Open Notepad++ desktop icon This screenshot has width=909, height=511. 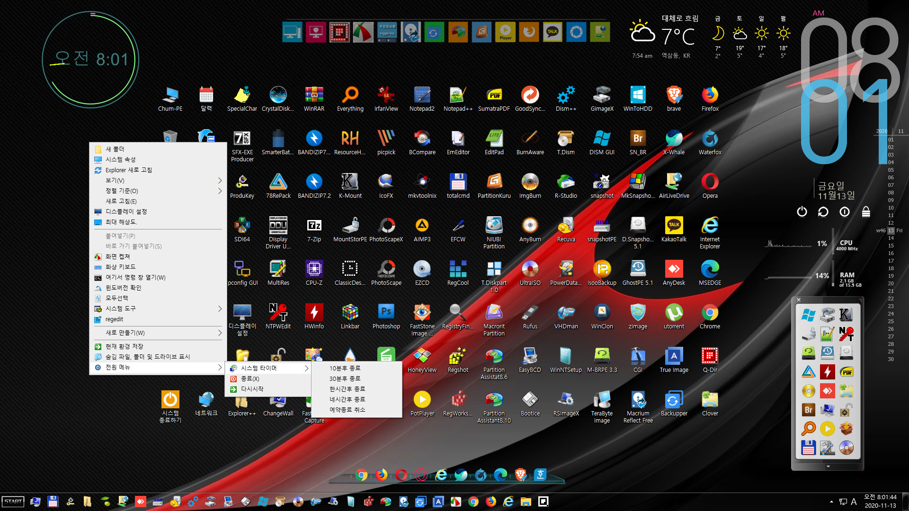point(458,99)
